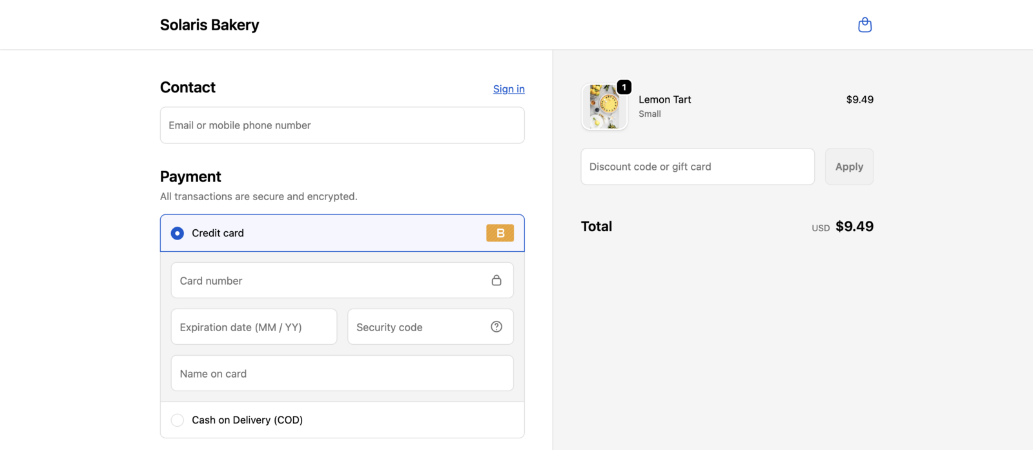The image size is (1033, 450).
Task: Select the Credit card payment option
Action: pos(342,233)
